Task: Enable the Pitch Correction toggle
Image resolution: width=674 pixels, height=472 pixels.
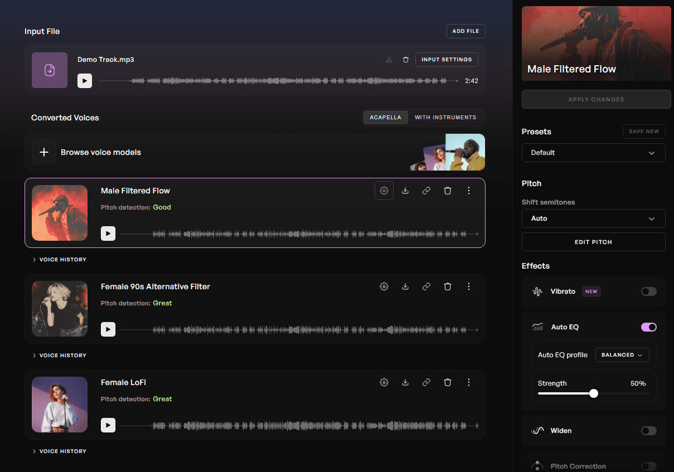Action: click(x=649, y=466)
